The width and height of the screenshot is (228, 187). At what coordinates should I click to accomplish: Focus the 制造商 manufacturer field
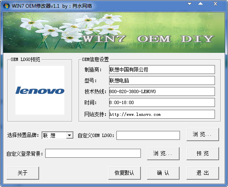pyautogui.click(x=162, y=70)
